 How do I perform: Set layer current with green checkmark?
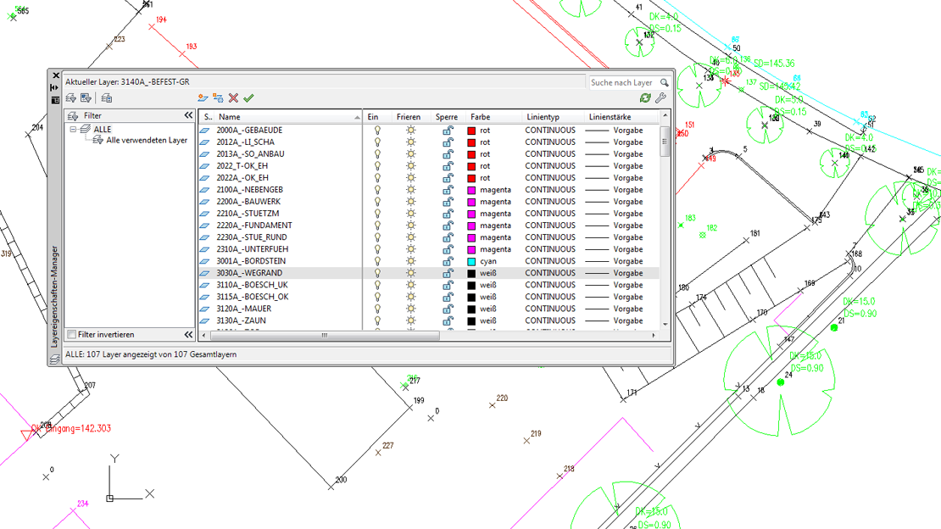pyautogui.click(x=248, y=97)
